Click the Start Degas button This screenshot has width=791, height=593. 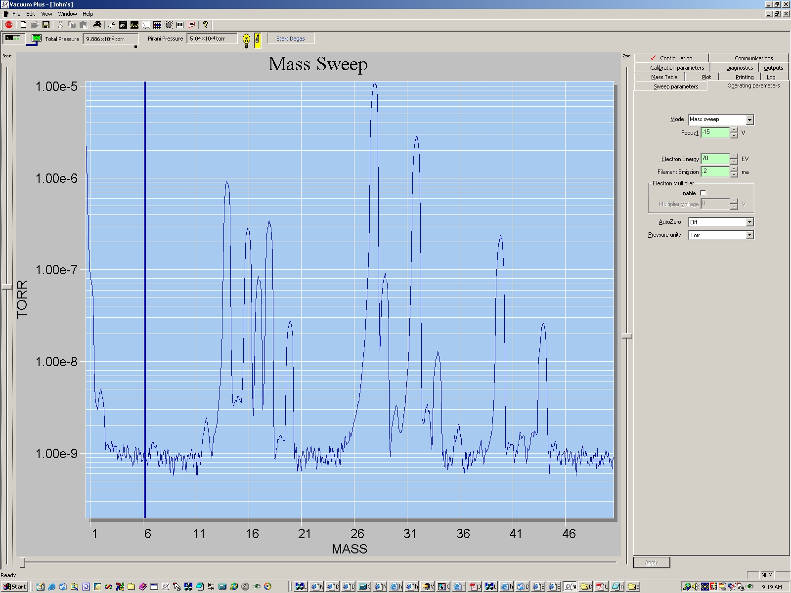coord(291,39)
